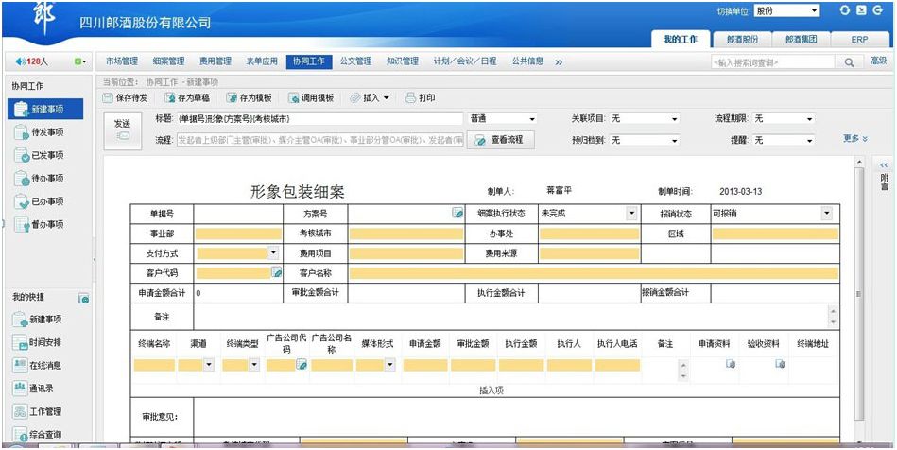Image resolution: width=897 pixels, height=450 pixels.
Task: Open the 费用管理 menu
Action: tap(215, 61)
